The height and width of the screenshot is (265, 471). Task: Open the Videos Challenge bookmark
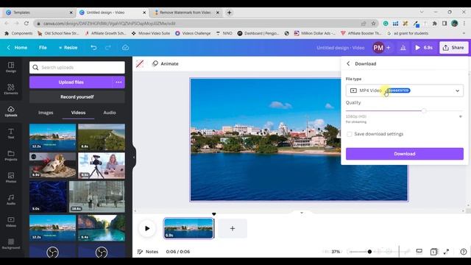tap(193, 33)
